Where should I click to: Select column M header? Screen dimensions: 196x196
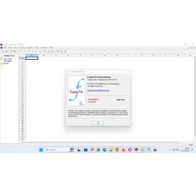click(x=178, y=55)
